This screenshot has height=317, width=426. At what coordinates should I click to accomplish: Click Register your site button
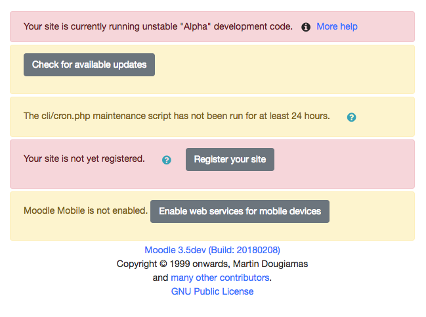coord(230,159)
